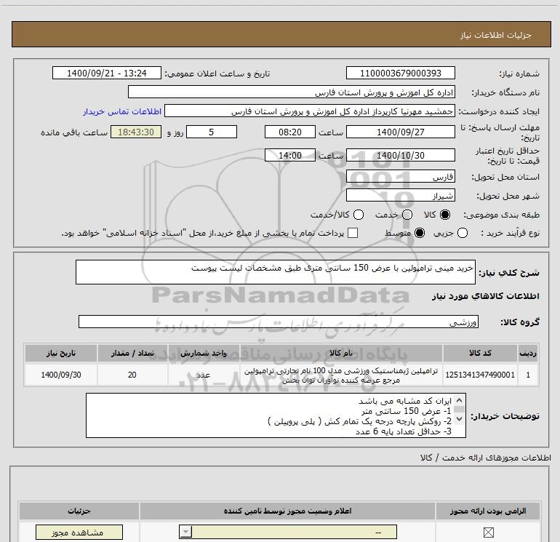Screen dimensions: 560x542
Task: Click the تاریخ نیاز column header
Action: 60,353
